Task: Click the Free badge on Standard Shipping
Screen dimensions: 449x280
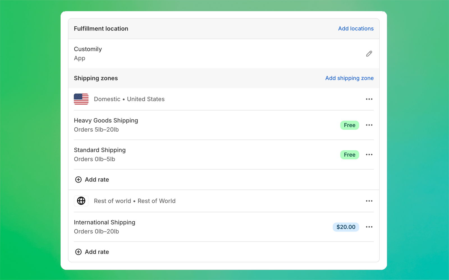Action: click(x=349, y=155)
